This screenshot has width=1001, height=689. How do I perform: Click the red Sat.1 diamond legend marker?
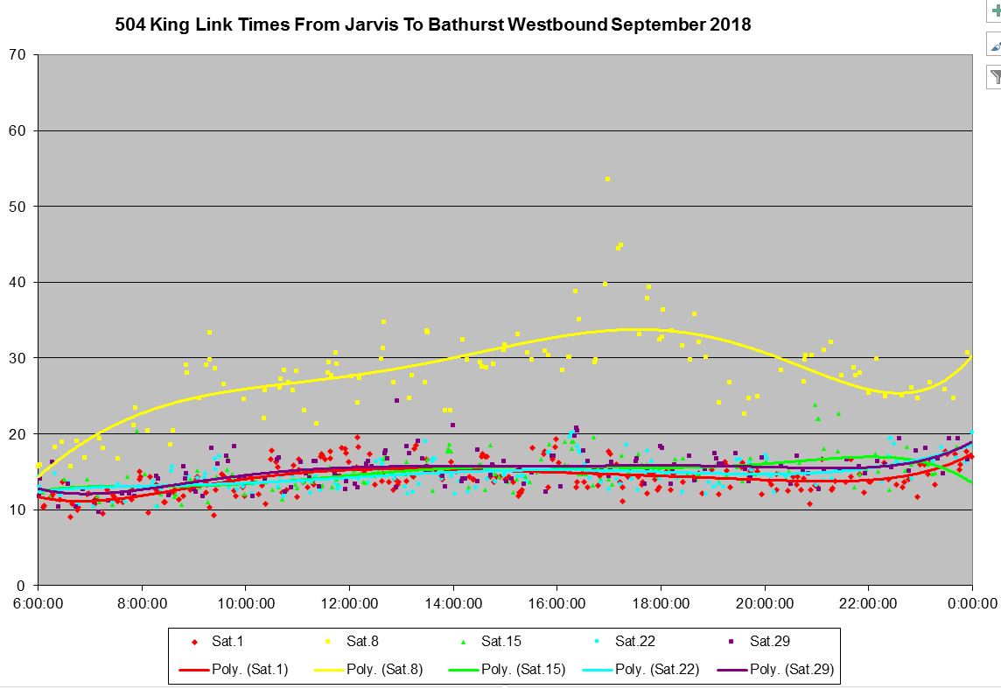(x=195, y=642)
